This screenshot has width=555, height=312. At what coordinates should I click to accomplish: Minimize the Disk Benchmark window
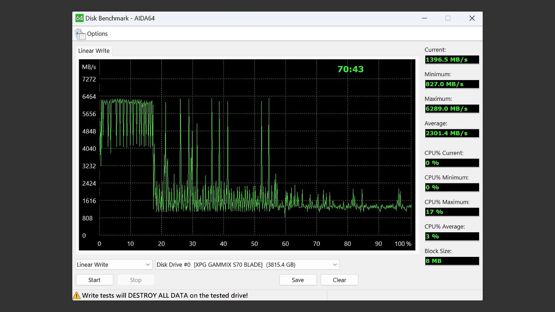tap(424, 18)
